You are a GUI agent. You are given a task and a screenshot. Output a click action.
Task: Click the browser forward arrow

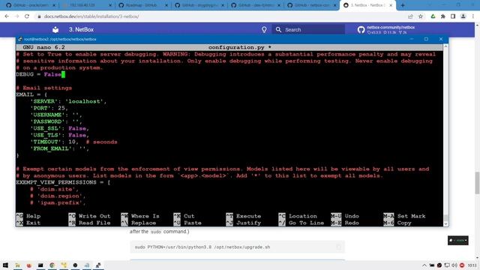click(x=16, y=16)
